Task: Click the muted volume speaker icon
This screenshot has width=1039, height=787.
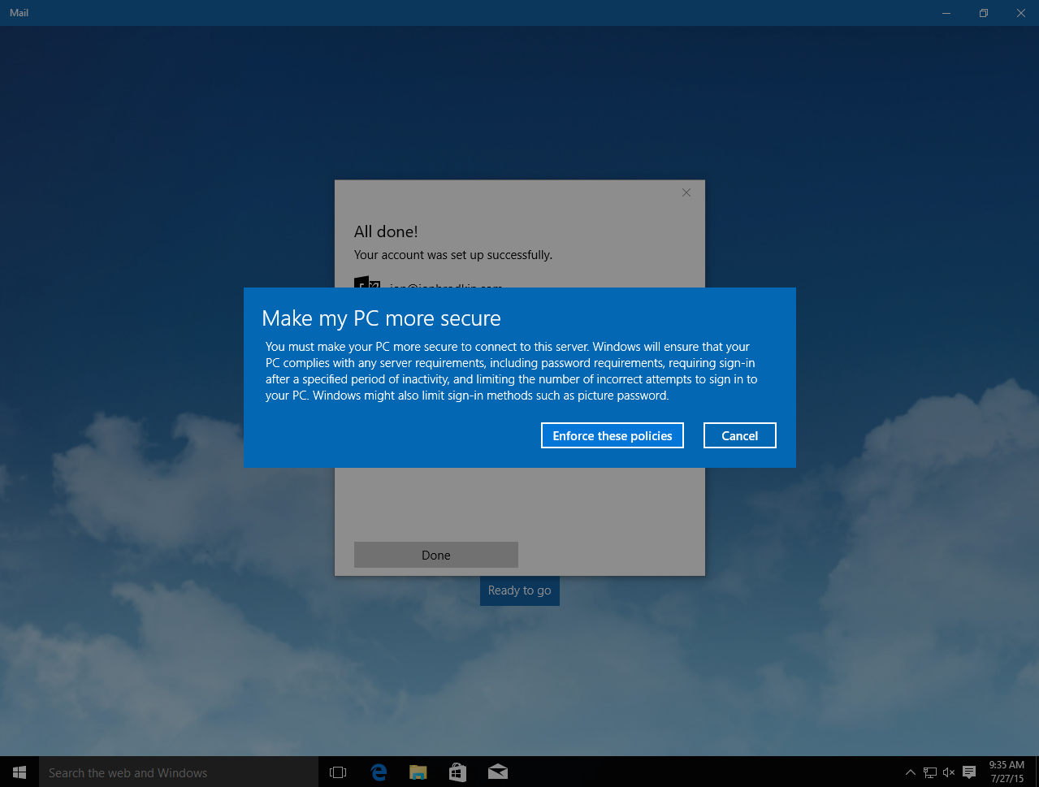Action: coord(949,772)
